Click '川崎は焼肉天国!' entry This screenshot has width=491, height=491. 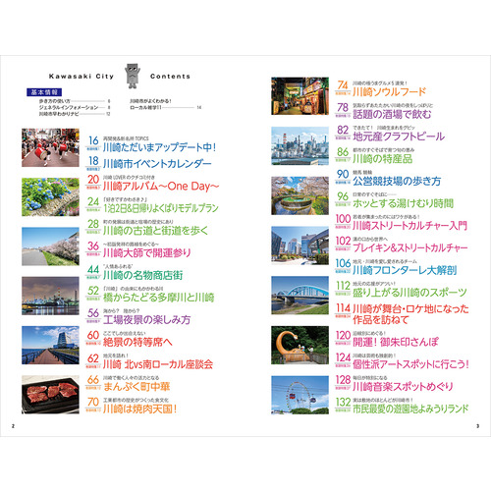tap(140, 409)
